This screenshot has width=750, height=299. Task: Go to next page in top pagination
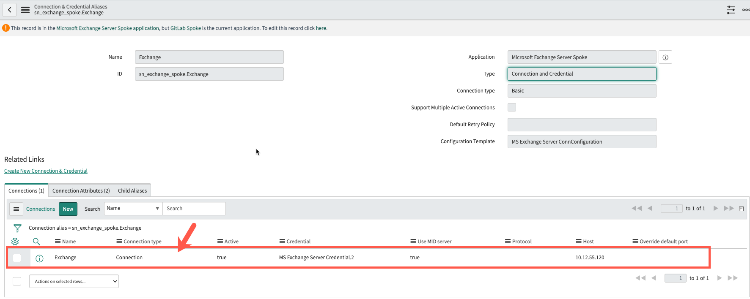pos(716,208)
